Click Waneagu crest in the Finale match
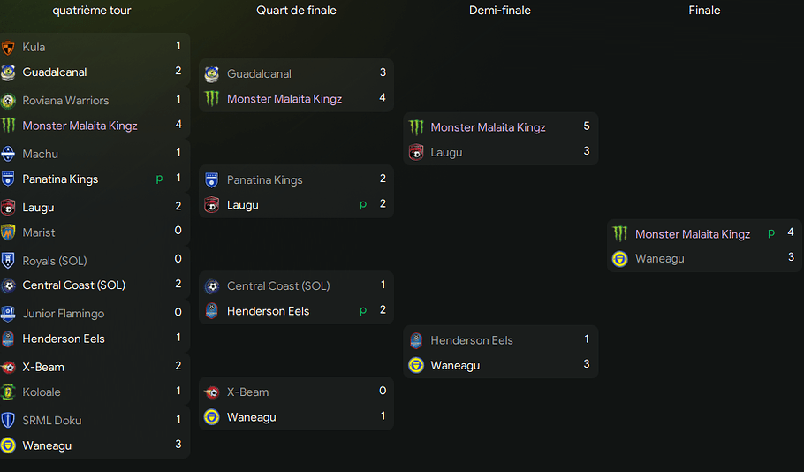The width and height of the screenshot is (804, 472). click(620, 259)
